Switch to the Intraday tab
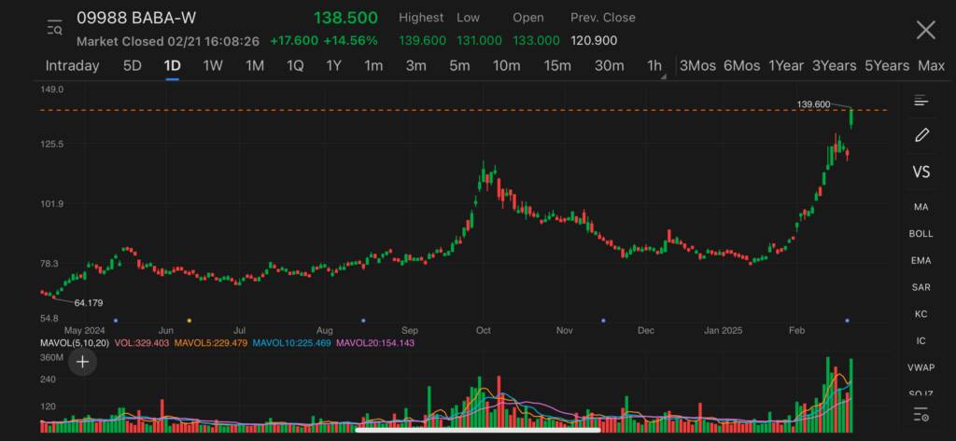Screen dimensions: 956x441 click(x=72, y=65)
